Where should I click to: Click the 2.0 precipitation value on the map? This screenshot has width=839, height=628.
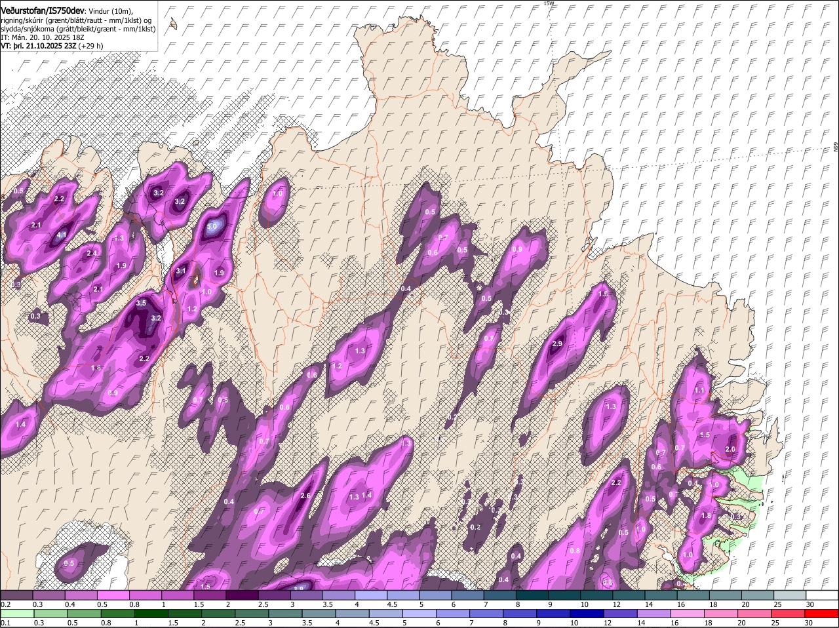[731, 449]
